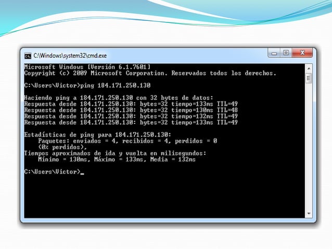Click the "Mínimo = 130ms, Máximo = 133ms" line
The image size is (332, 249).
pos(117,159)
